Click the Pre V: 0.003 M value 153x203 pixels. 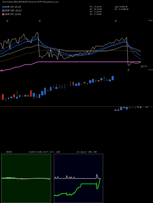pyautogui.click(x=121, y=9)
